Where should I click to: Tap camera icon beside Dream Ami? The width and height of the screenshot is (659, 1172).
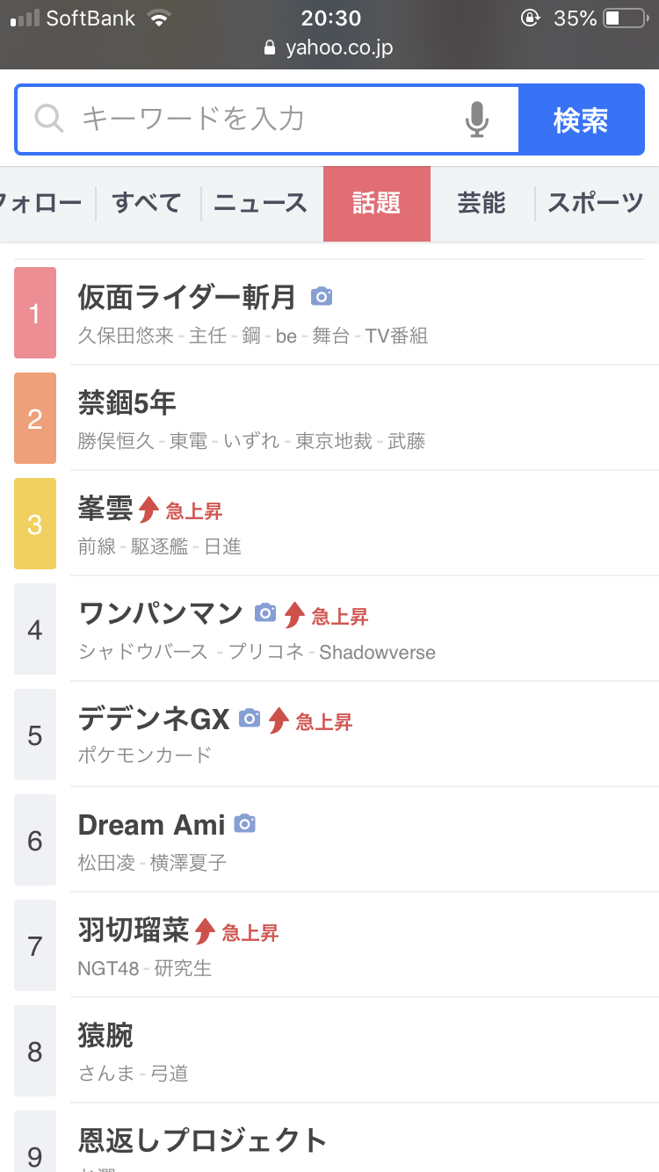pos(244,824)
